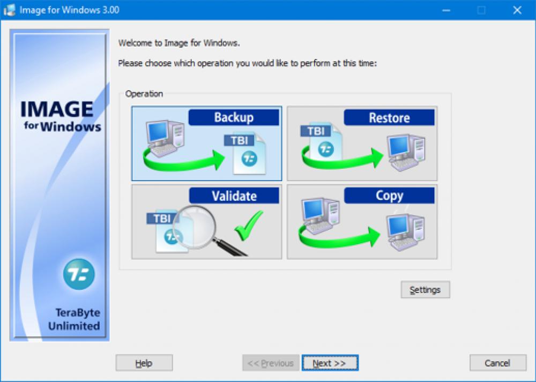The image size is (536, 382).
Task: Click the disabled Previous button
Action: 271,362
